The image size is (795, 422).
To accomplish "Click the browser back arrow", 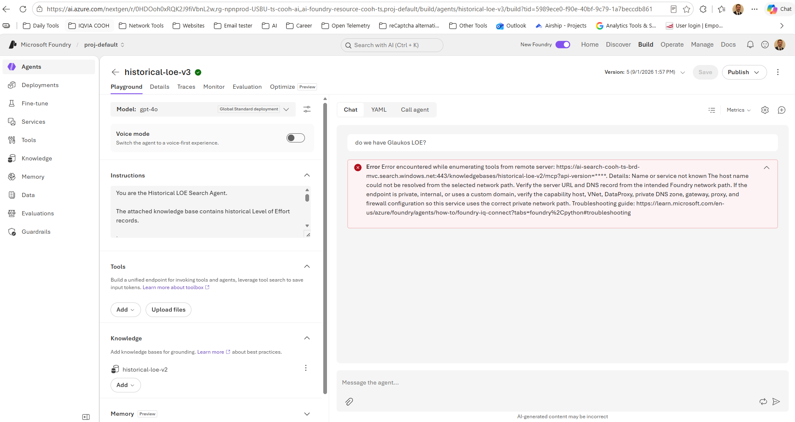I will coord(6,9).
